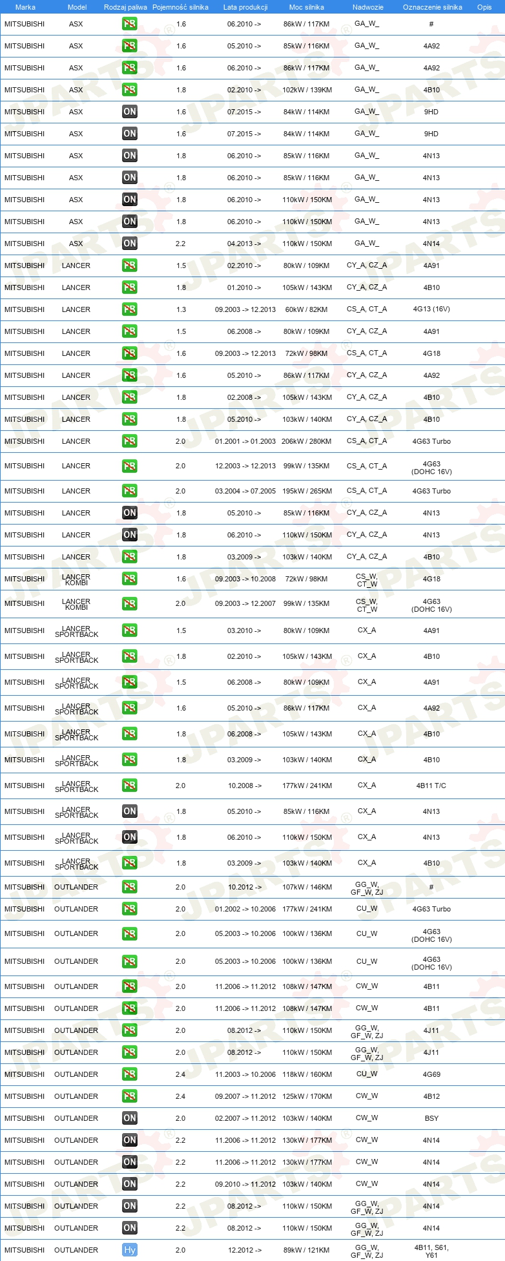This screenshot has width=505, height=1261.
Task: Click the Marka column header
Action: [x=25, y=7]
